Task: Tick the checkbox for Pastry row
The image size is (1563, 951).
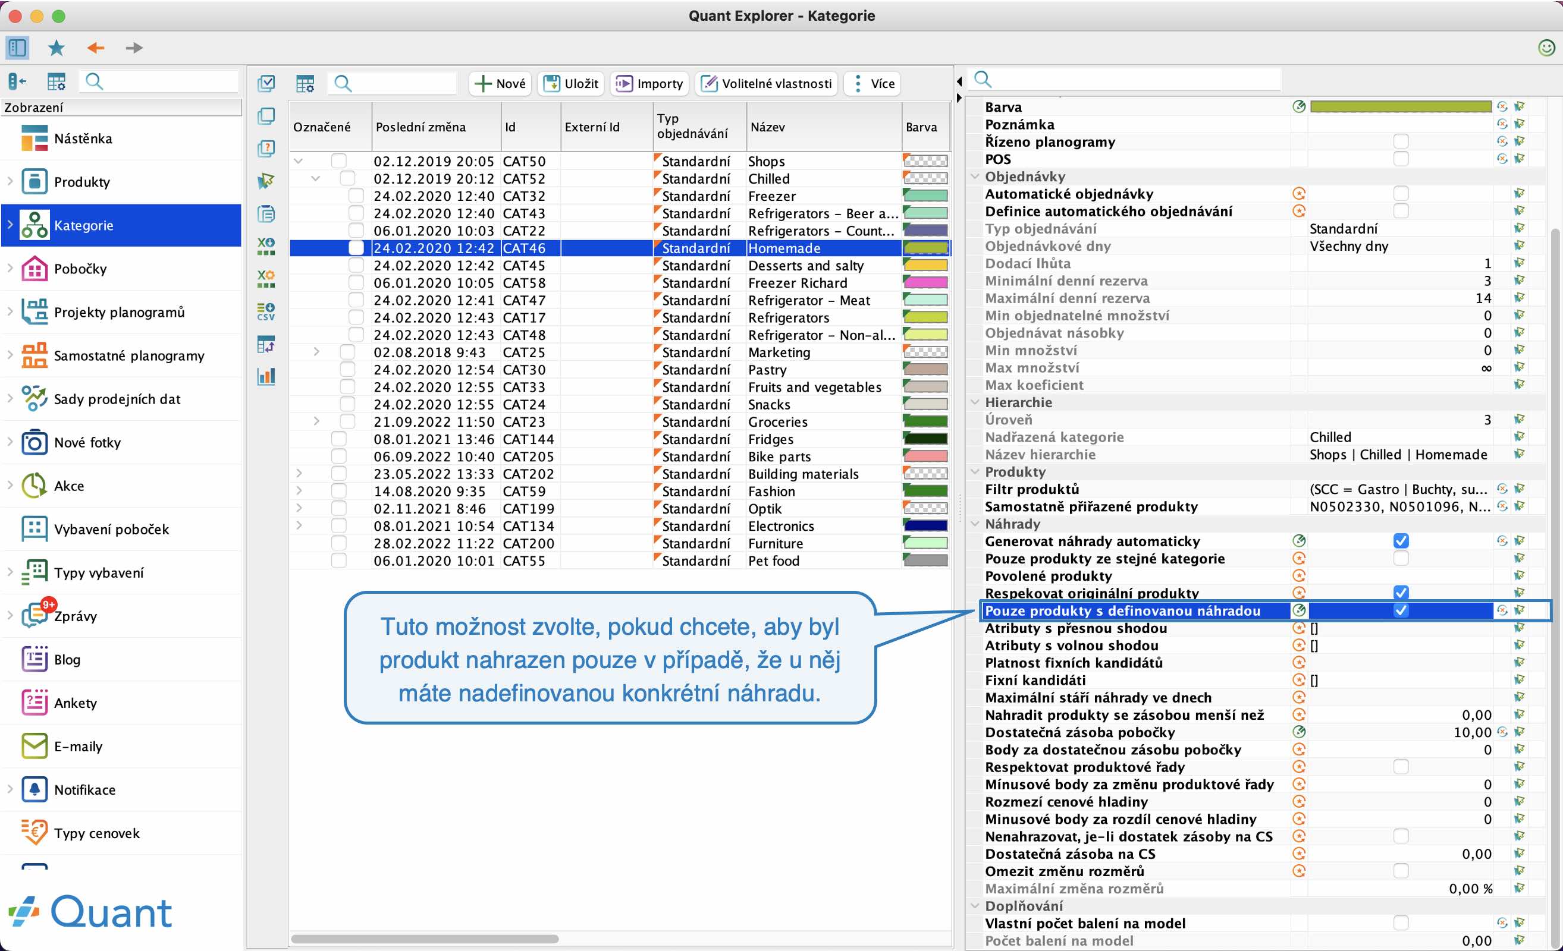Action: tap(347, 370)
